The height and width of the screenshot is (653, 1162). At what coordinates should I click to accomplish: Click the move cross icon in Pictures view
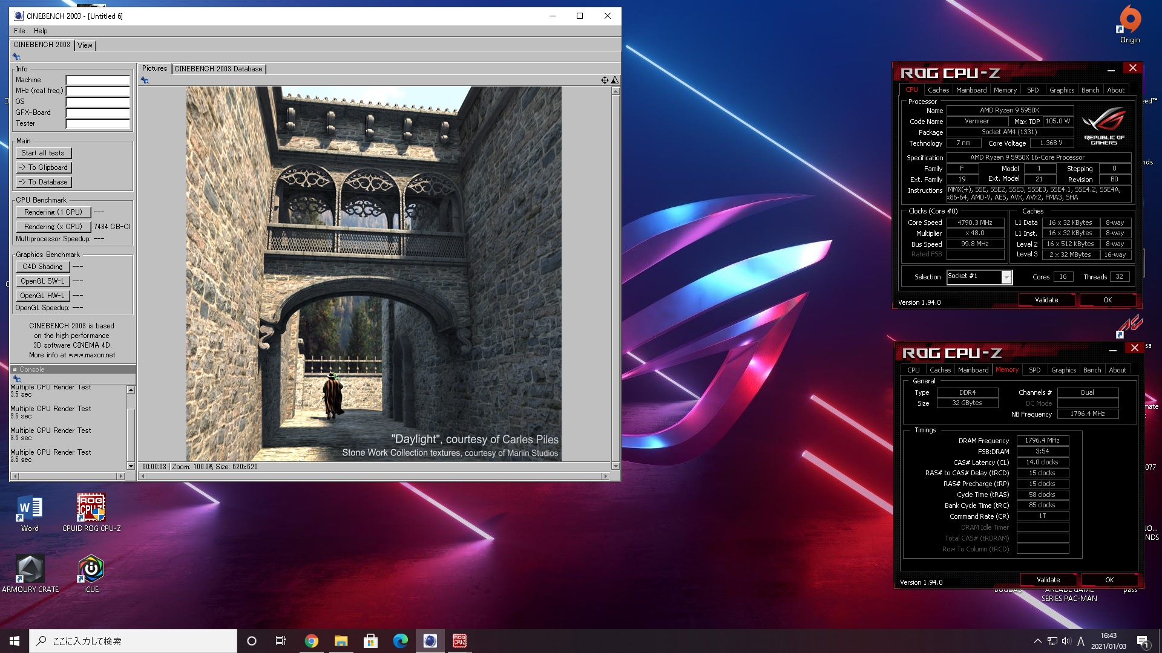tap(605, 80)
